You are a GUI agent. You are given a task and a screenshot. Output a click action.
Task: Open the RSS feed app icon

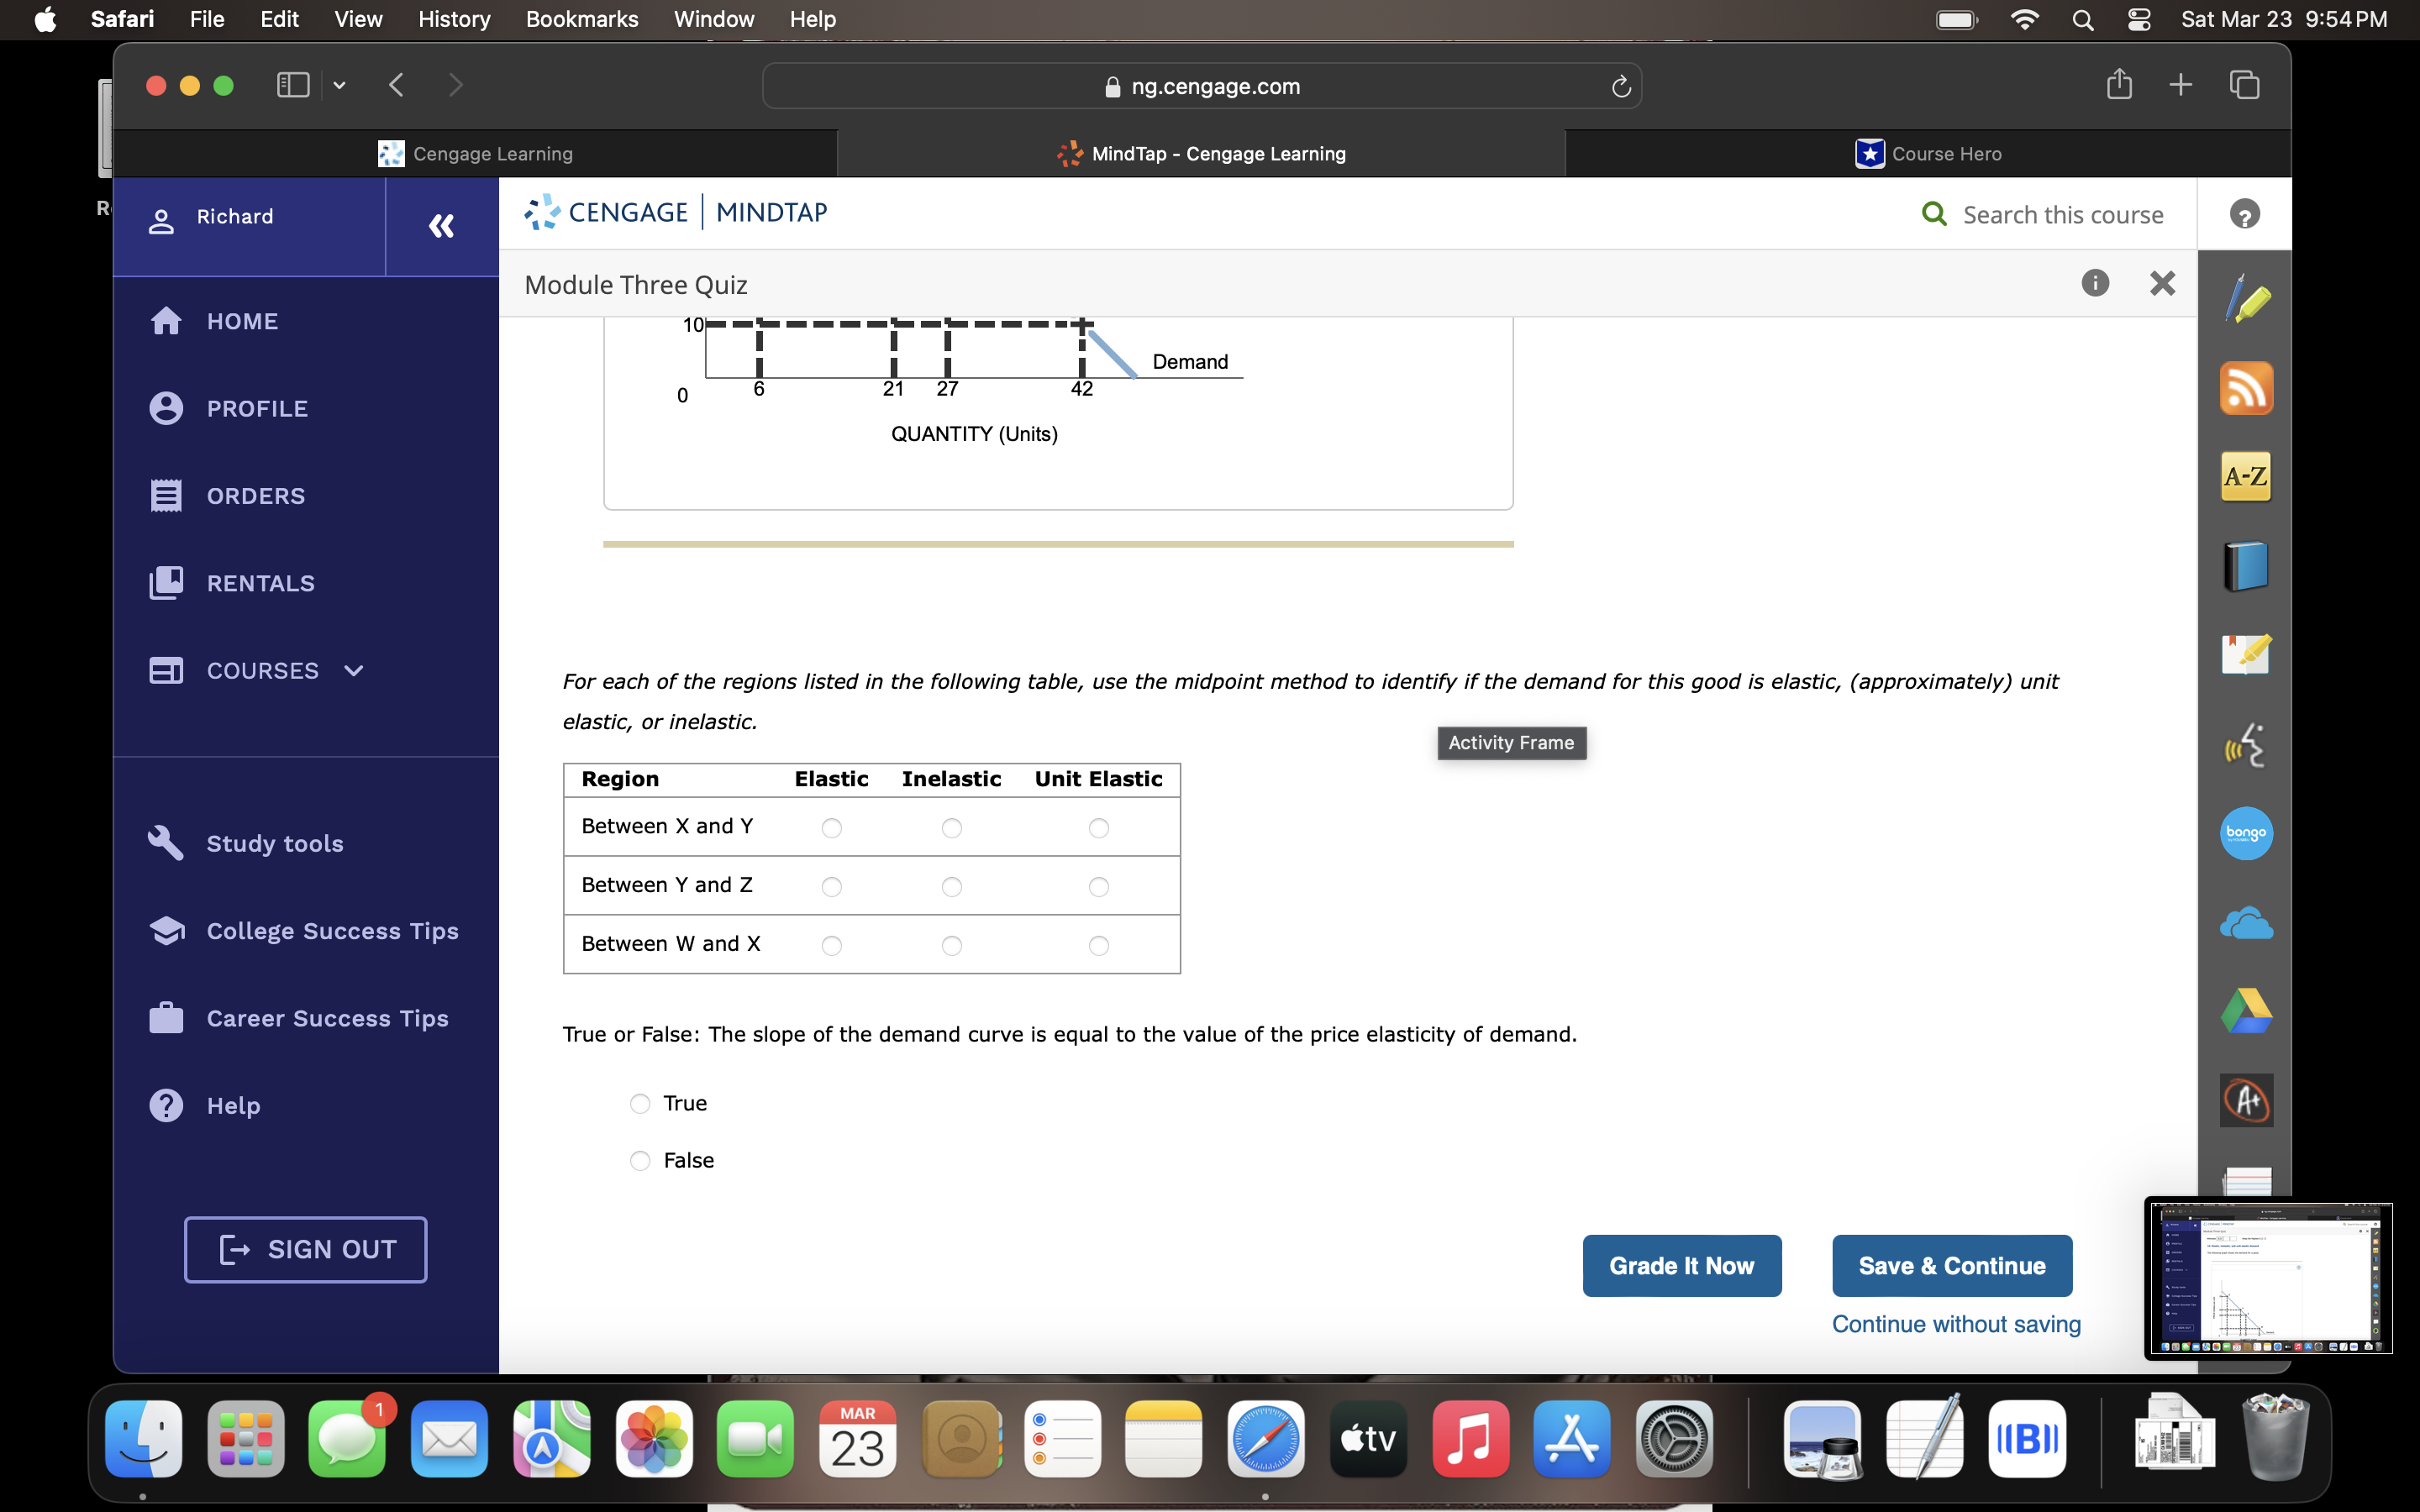tap(2246, 388)
